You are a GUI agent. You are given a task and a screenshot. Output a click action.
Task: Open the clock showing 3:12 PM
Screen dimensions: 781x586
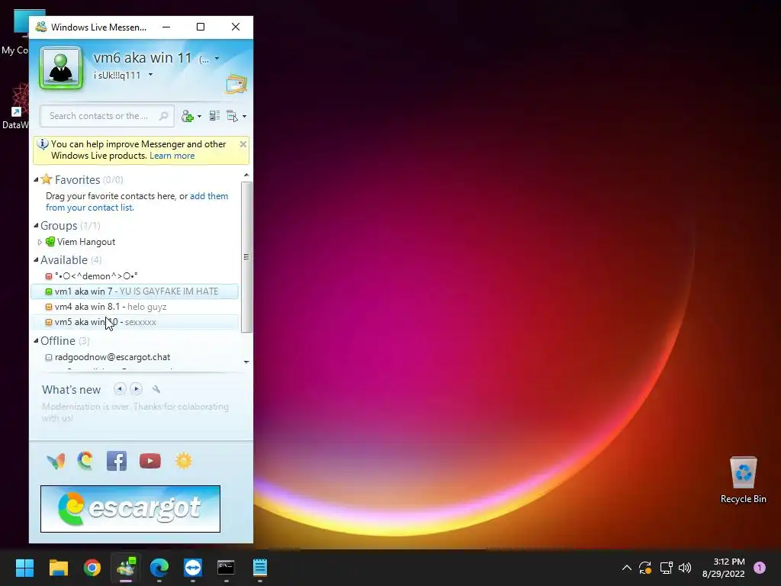[723, 568]
